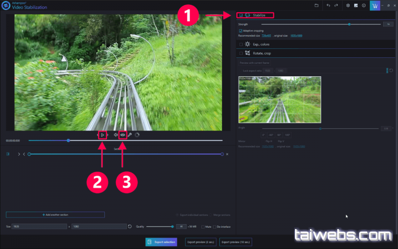Viewport: 398px width, 249px height.
Task: Open settings gear in the title bar
Action: pos(348,5)
